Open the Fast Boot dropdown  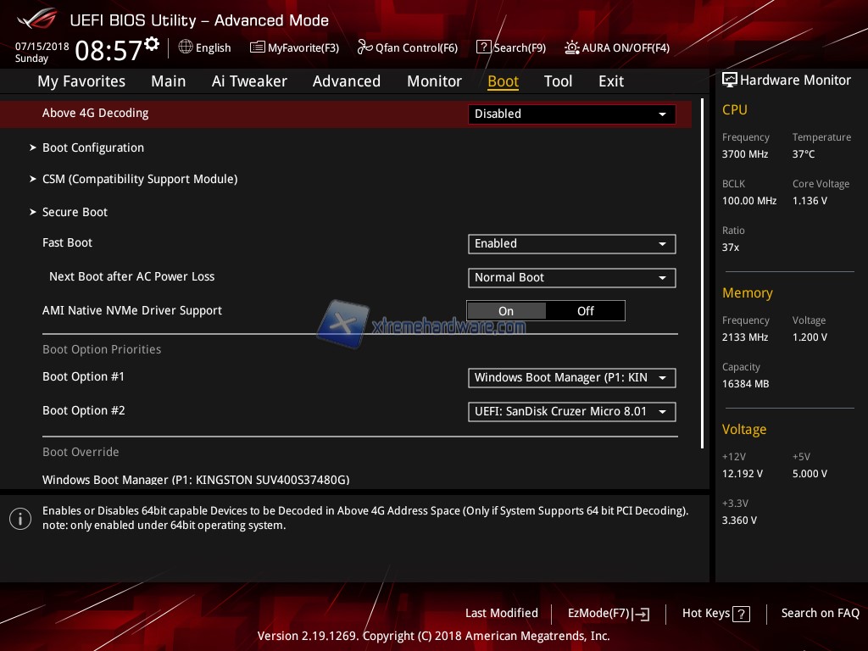click(x=571, y=243)
